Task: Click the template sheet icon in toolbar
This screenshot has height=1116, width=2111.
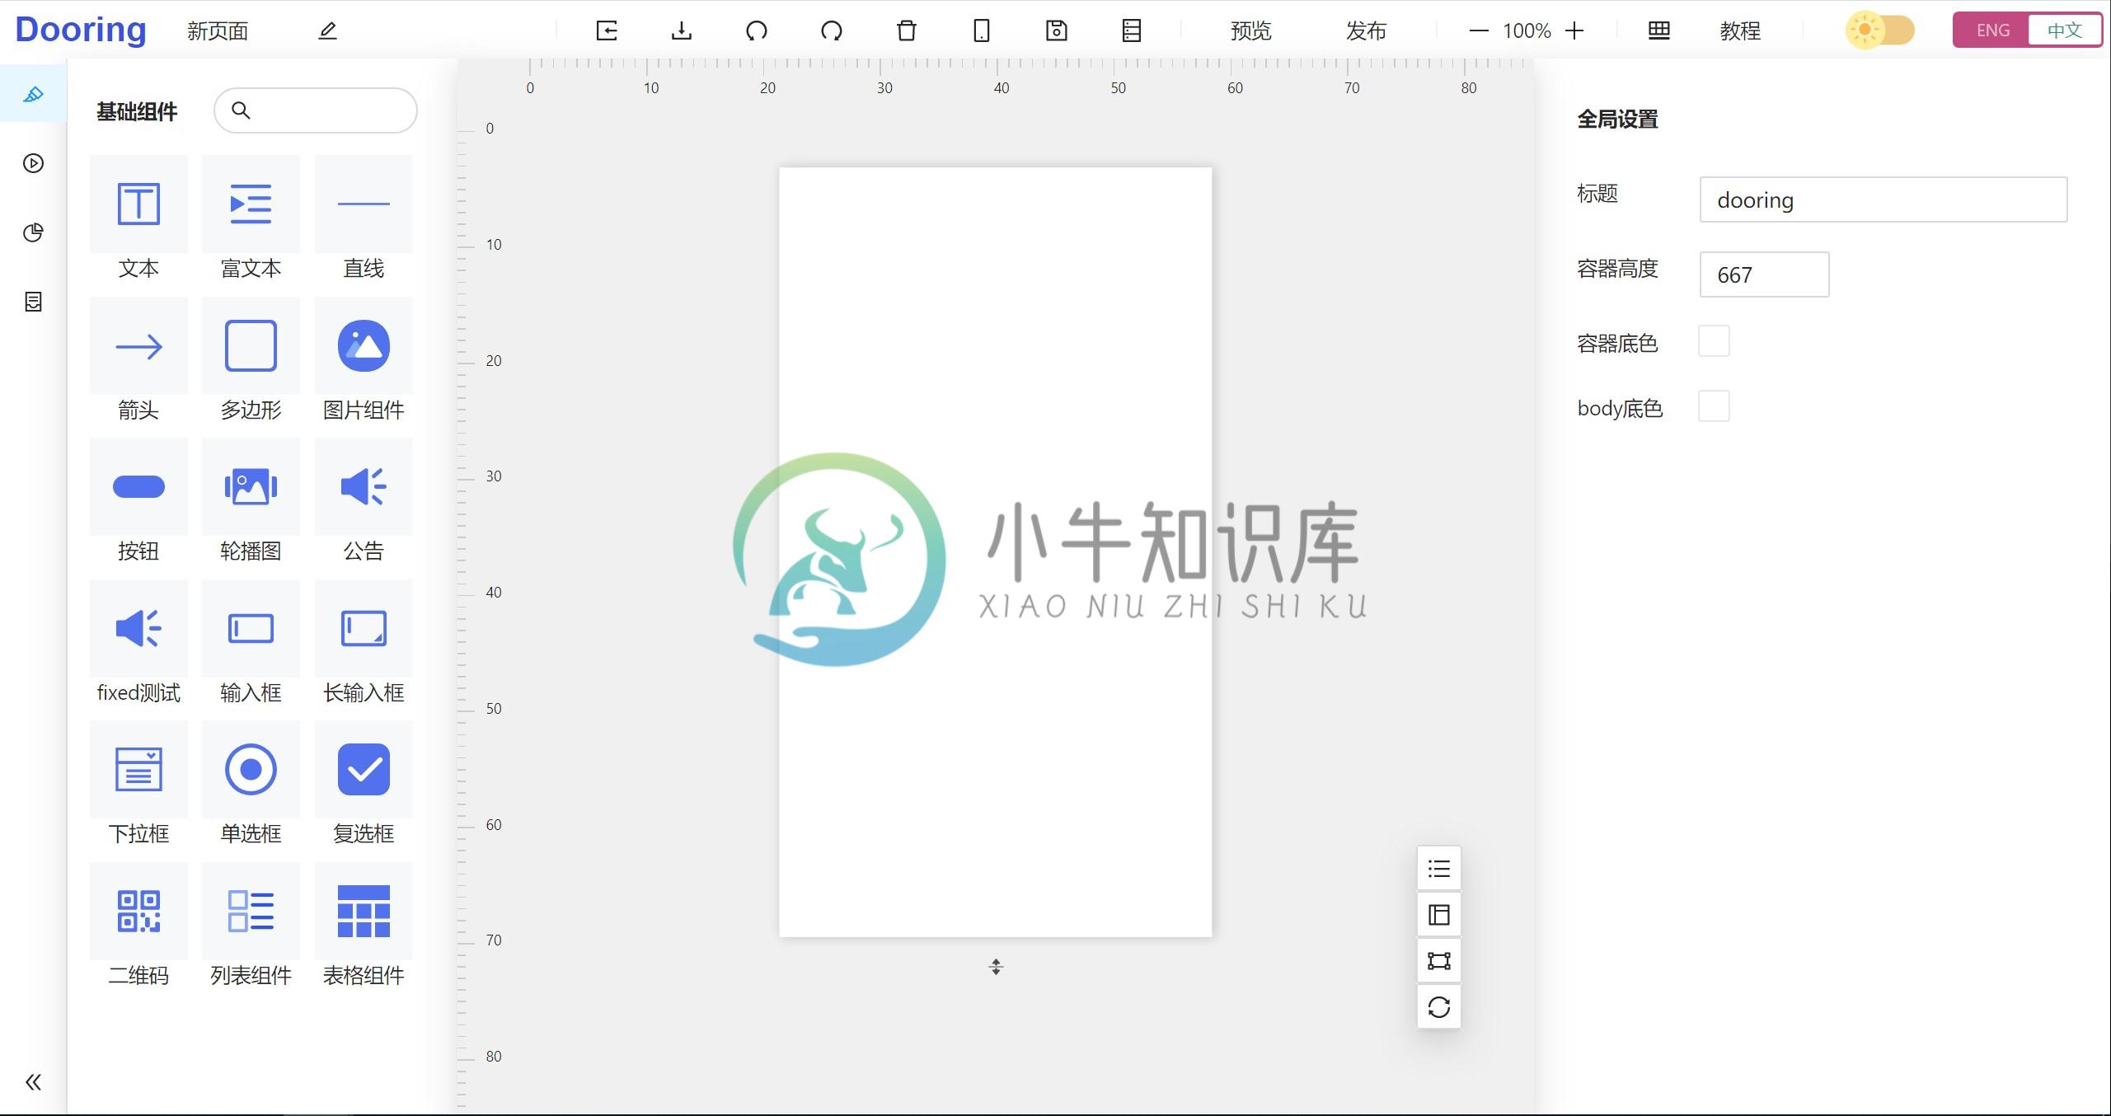Action: [x=1132, y=30]
